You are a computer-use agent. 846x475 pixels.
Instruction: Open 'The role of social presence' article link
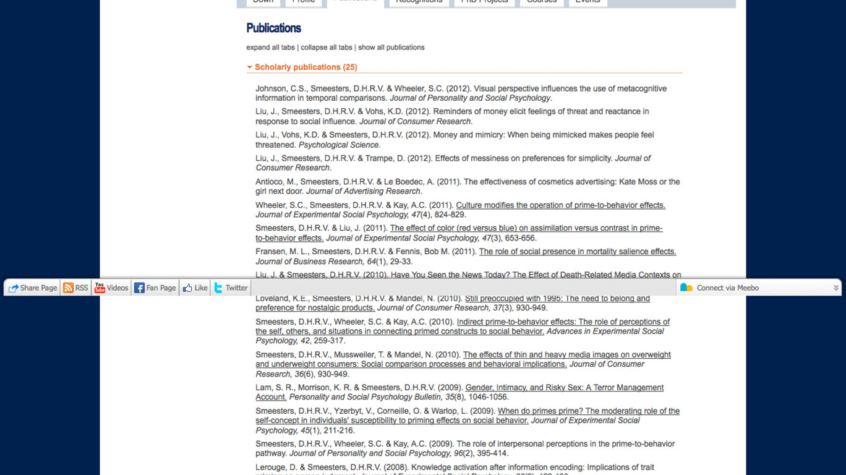click(x=577, y=252)
